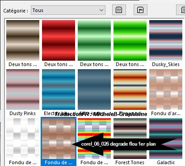This screenshot has height=166, width=185.
Task: Select the rainbow Fondu de gradient
Action: (x=94, y=138)
